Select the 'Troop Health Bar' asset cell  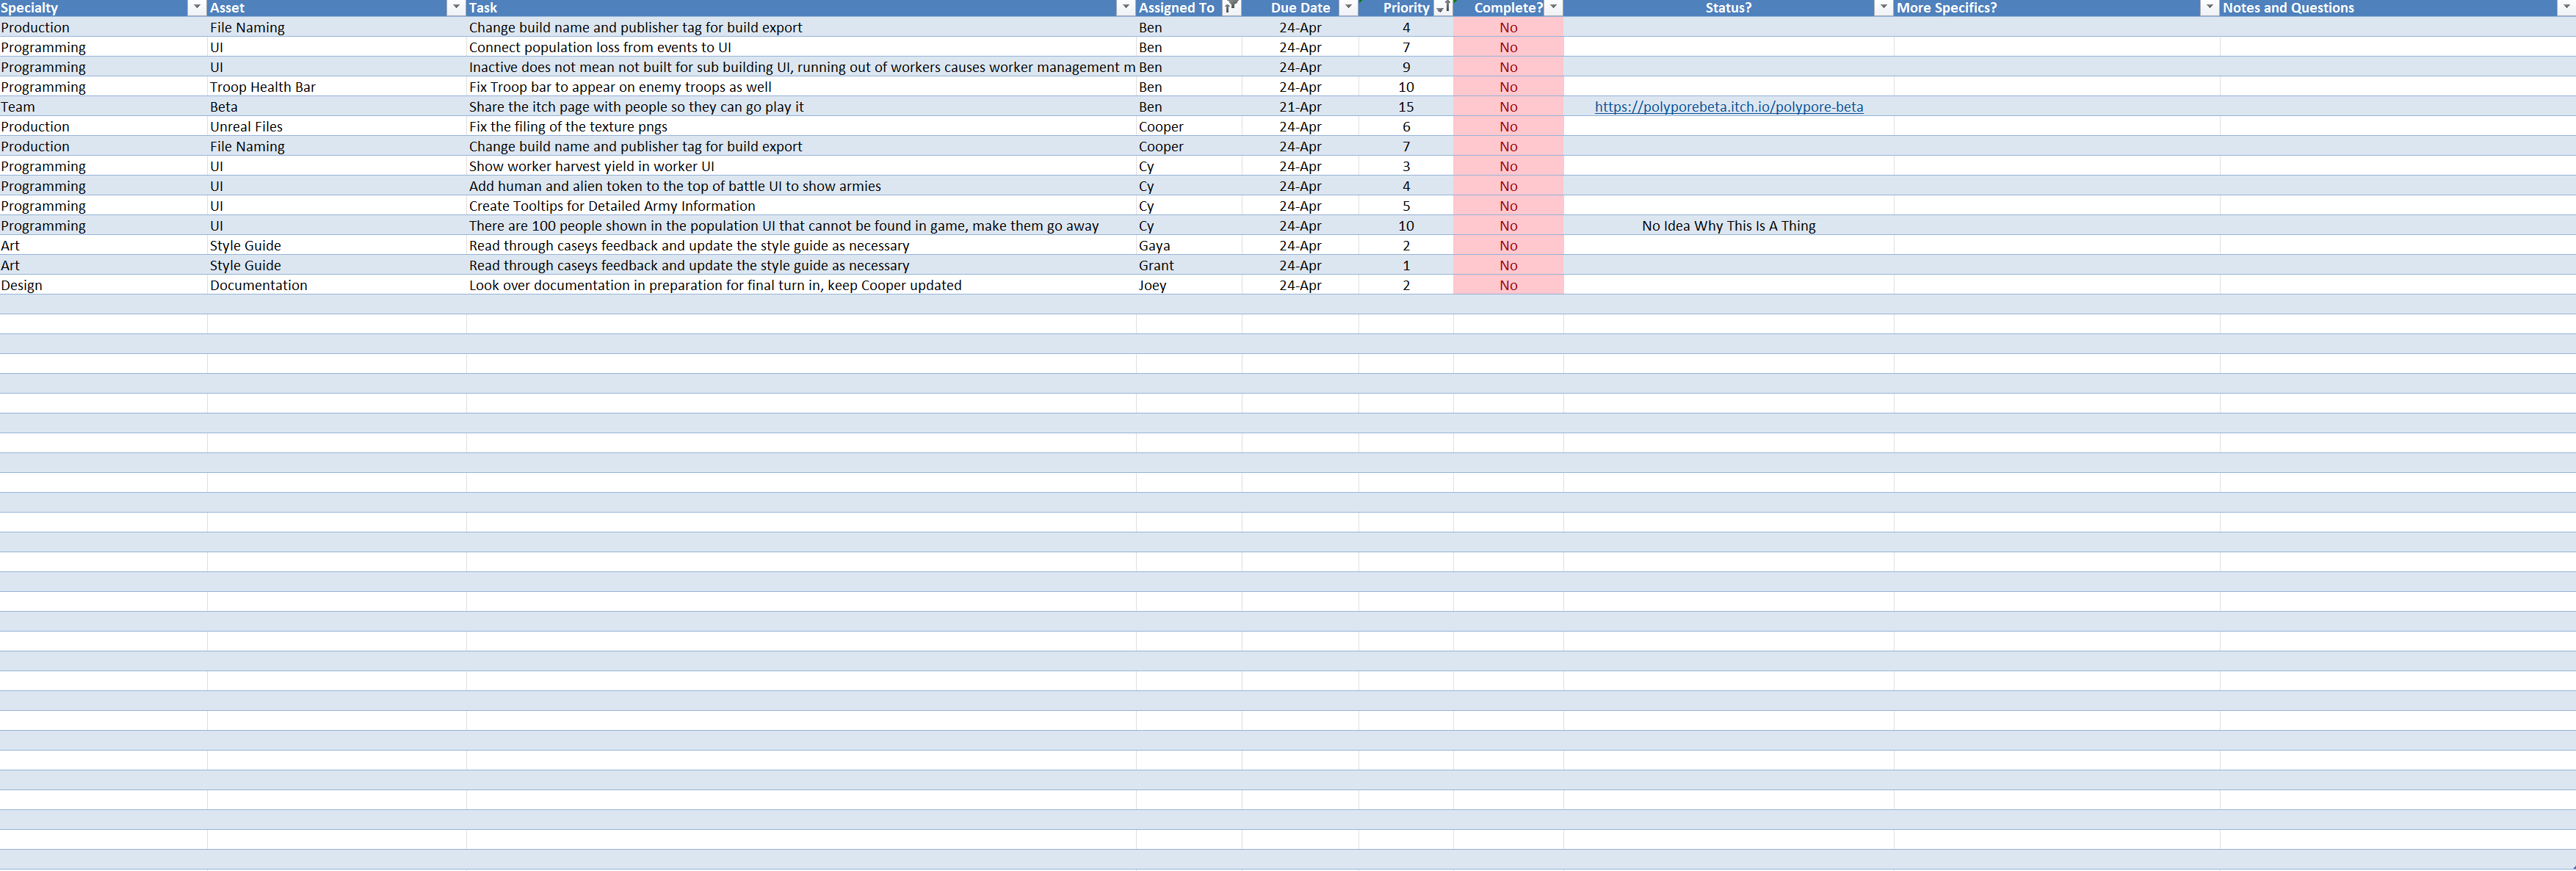click(x=263, y=87)
